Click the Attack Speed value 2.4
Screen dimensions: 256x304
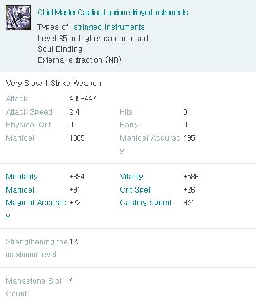pyautogui.click(x=74, y=112)
